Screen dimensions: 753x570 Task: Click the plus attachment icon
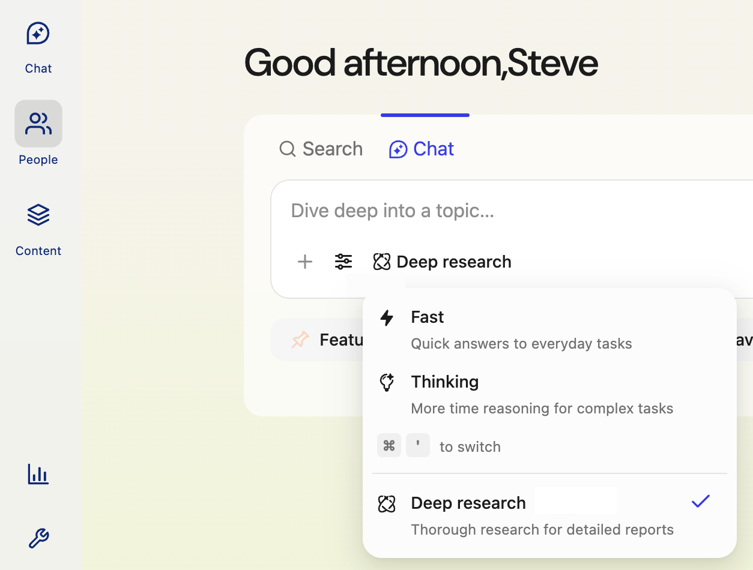coord(305,262)
